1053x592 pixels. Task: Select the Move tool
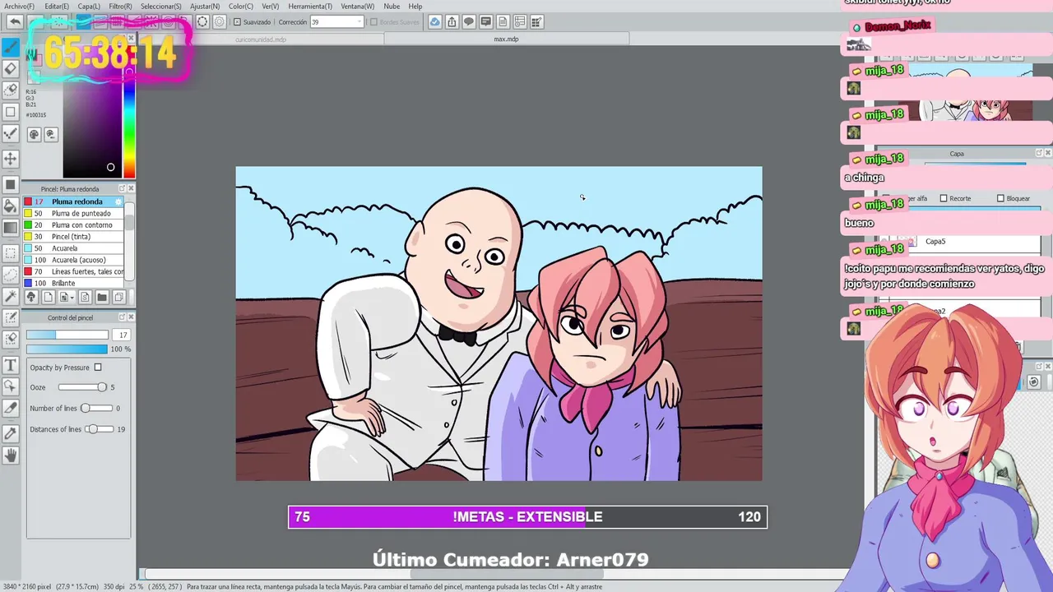pos(11,158)
